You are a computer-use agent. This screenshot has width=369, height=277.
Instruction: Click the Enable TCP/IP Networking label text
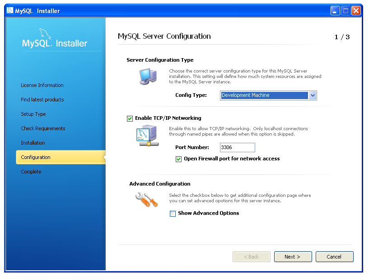(168, 118)
